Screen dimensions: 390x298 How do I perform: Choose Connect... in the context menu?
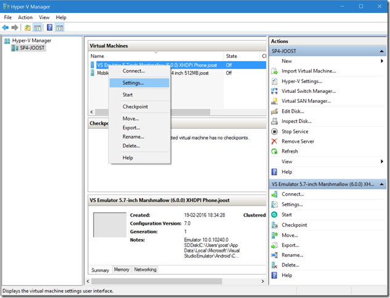pos(139,71)
